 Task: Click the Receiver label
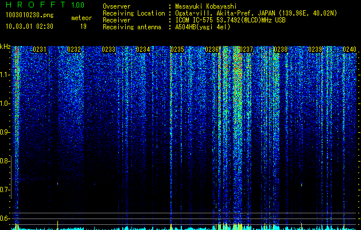pos(117,20)
